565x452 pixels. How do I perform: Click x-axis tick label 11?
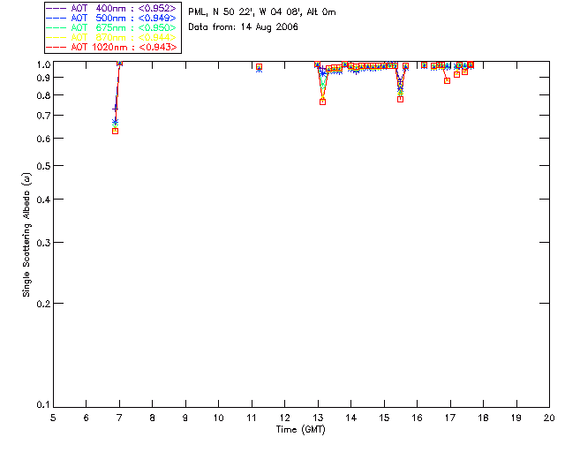[252, 418]
